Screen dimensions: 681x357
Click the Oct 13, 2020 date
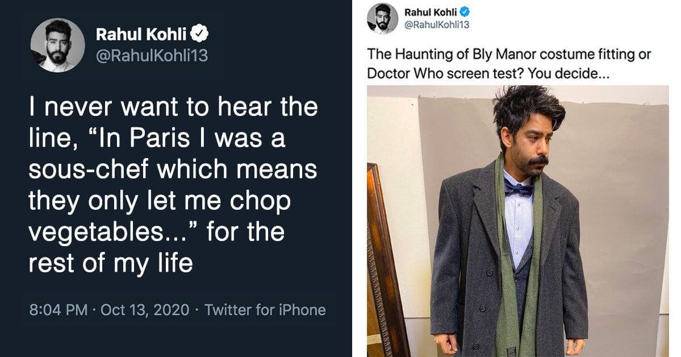pyautogui.click(x=145, y=310)
